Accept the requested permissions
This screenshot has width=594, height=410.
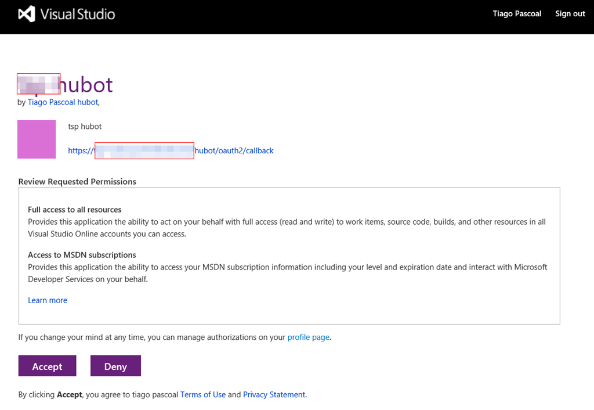coord(48,366)
